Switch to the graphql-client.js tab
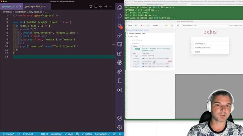 pos(35,6)
